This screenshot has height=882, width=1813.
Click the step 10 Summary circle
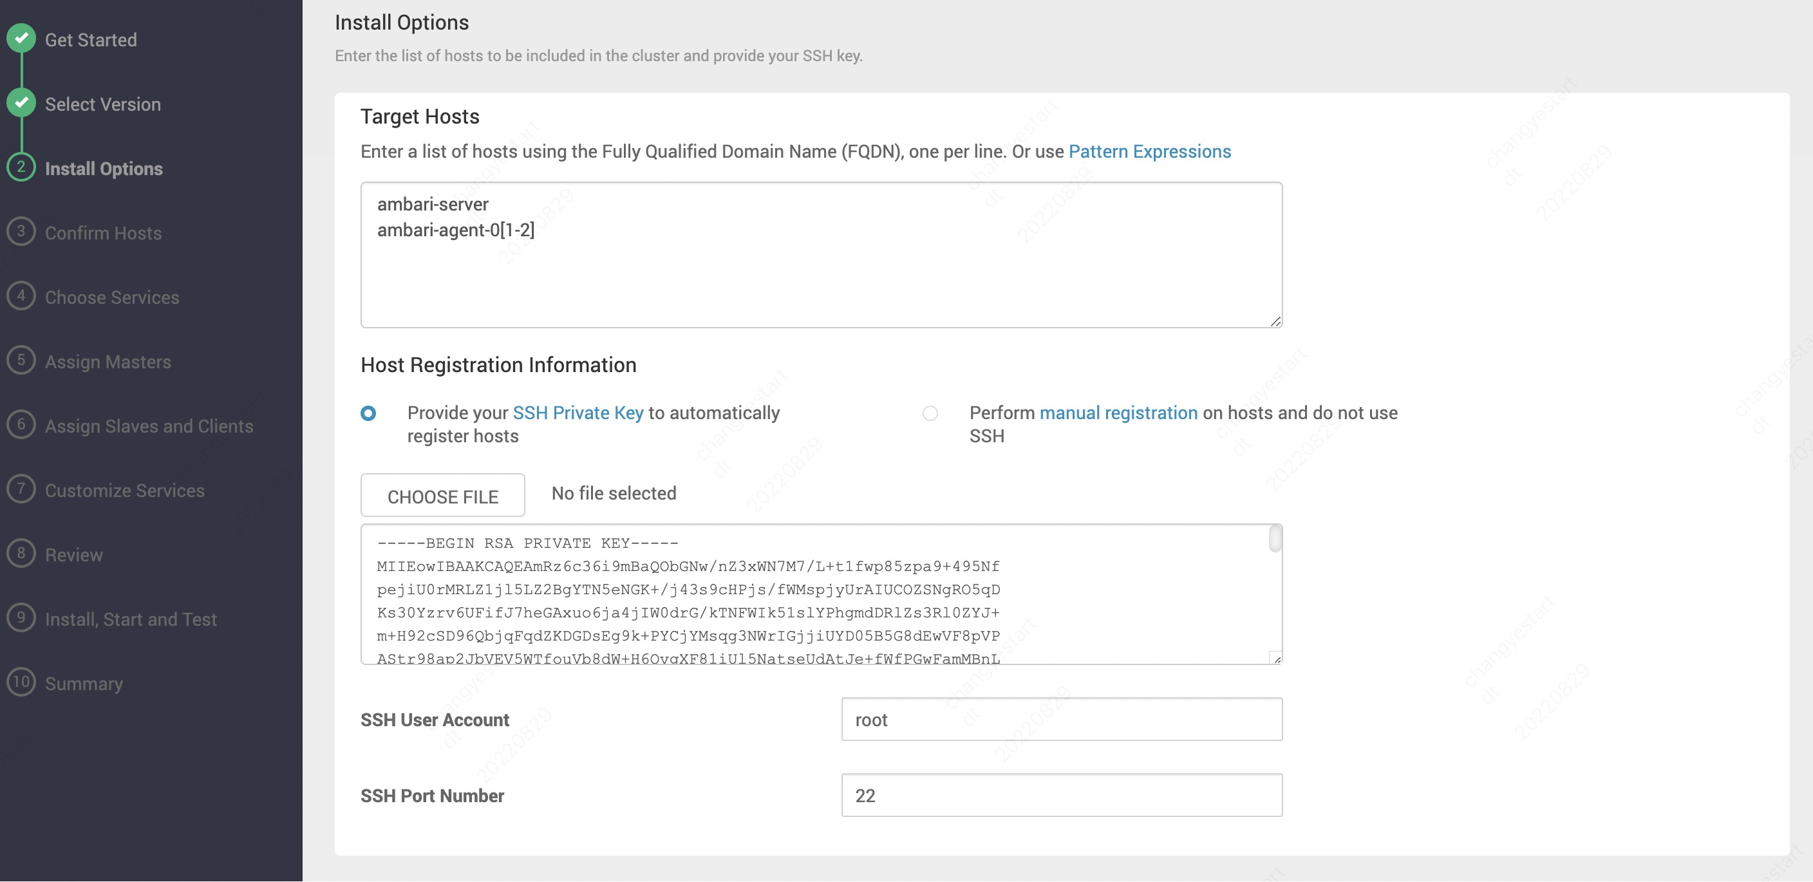point(21,682)
